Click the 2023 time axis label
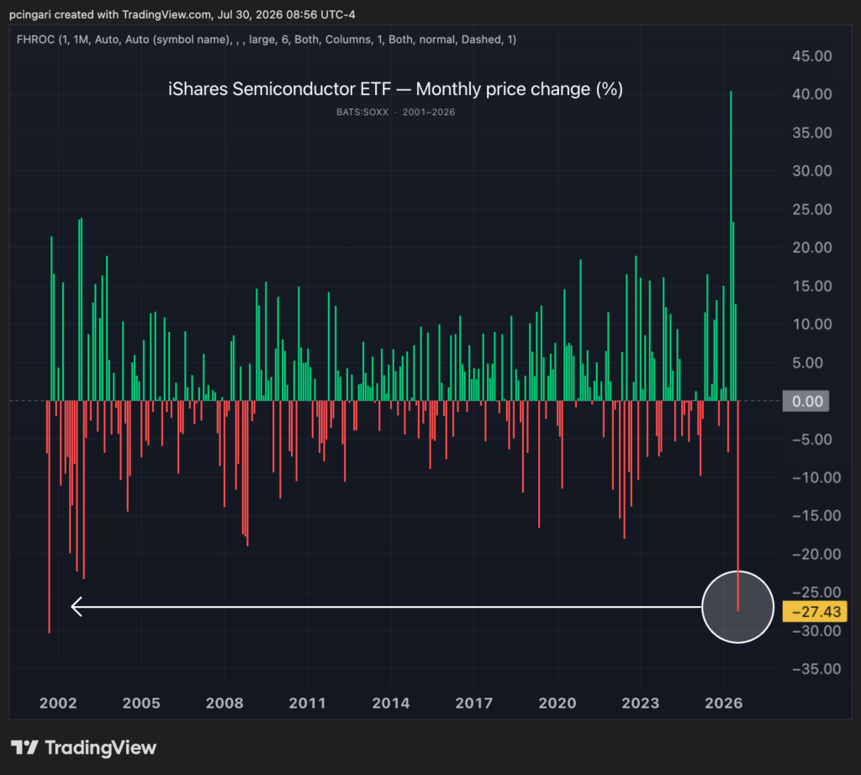 640,703
